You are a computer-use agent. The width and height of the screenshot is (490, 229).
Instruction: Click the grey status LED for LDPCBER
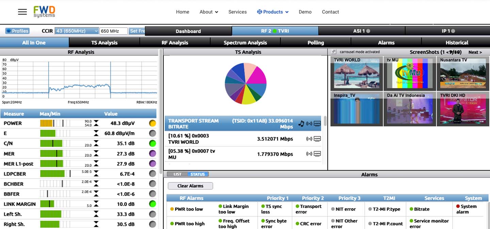coord(152,174)
